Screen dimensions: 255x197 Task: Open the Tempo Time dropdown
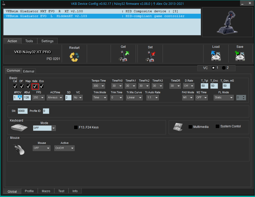pos(99,86)
